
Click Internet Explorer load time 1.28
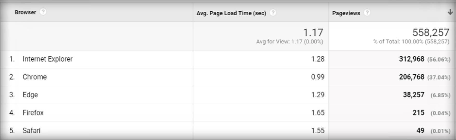[318, 59]
